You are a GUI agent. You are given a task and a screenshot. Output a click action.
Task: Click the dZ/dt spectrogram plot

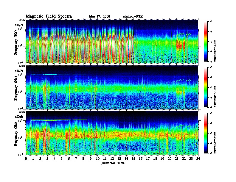click(x=112, y=133)
